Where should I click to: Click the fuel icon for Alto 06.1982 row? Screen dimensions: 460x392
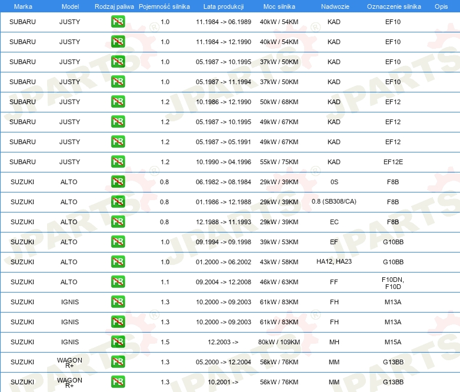pos(118,181)
